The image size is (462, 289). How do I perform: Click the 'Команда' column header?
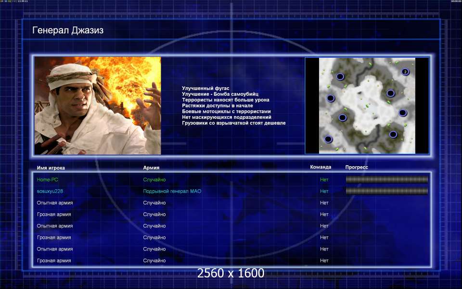pyautogui.click(x=321, y=167)
